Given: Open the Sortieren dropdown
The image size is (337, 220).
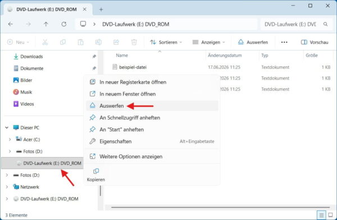Looking at the screenshot, I should tap(166, 42).
